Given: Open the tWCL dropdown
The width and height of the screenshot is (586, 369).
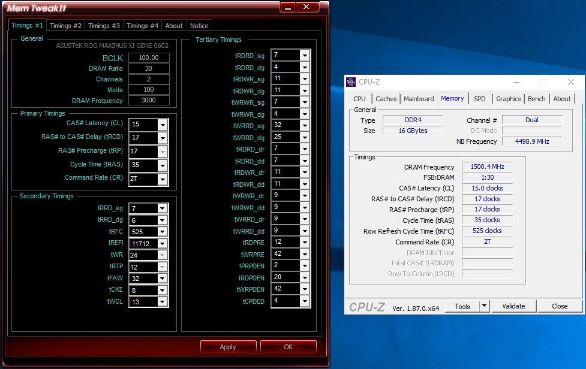Looking at the screenshot, I should point(162,303).
